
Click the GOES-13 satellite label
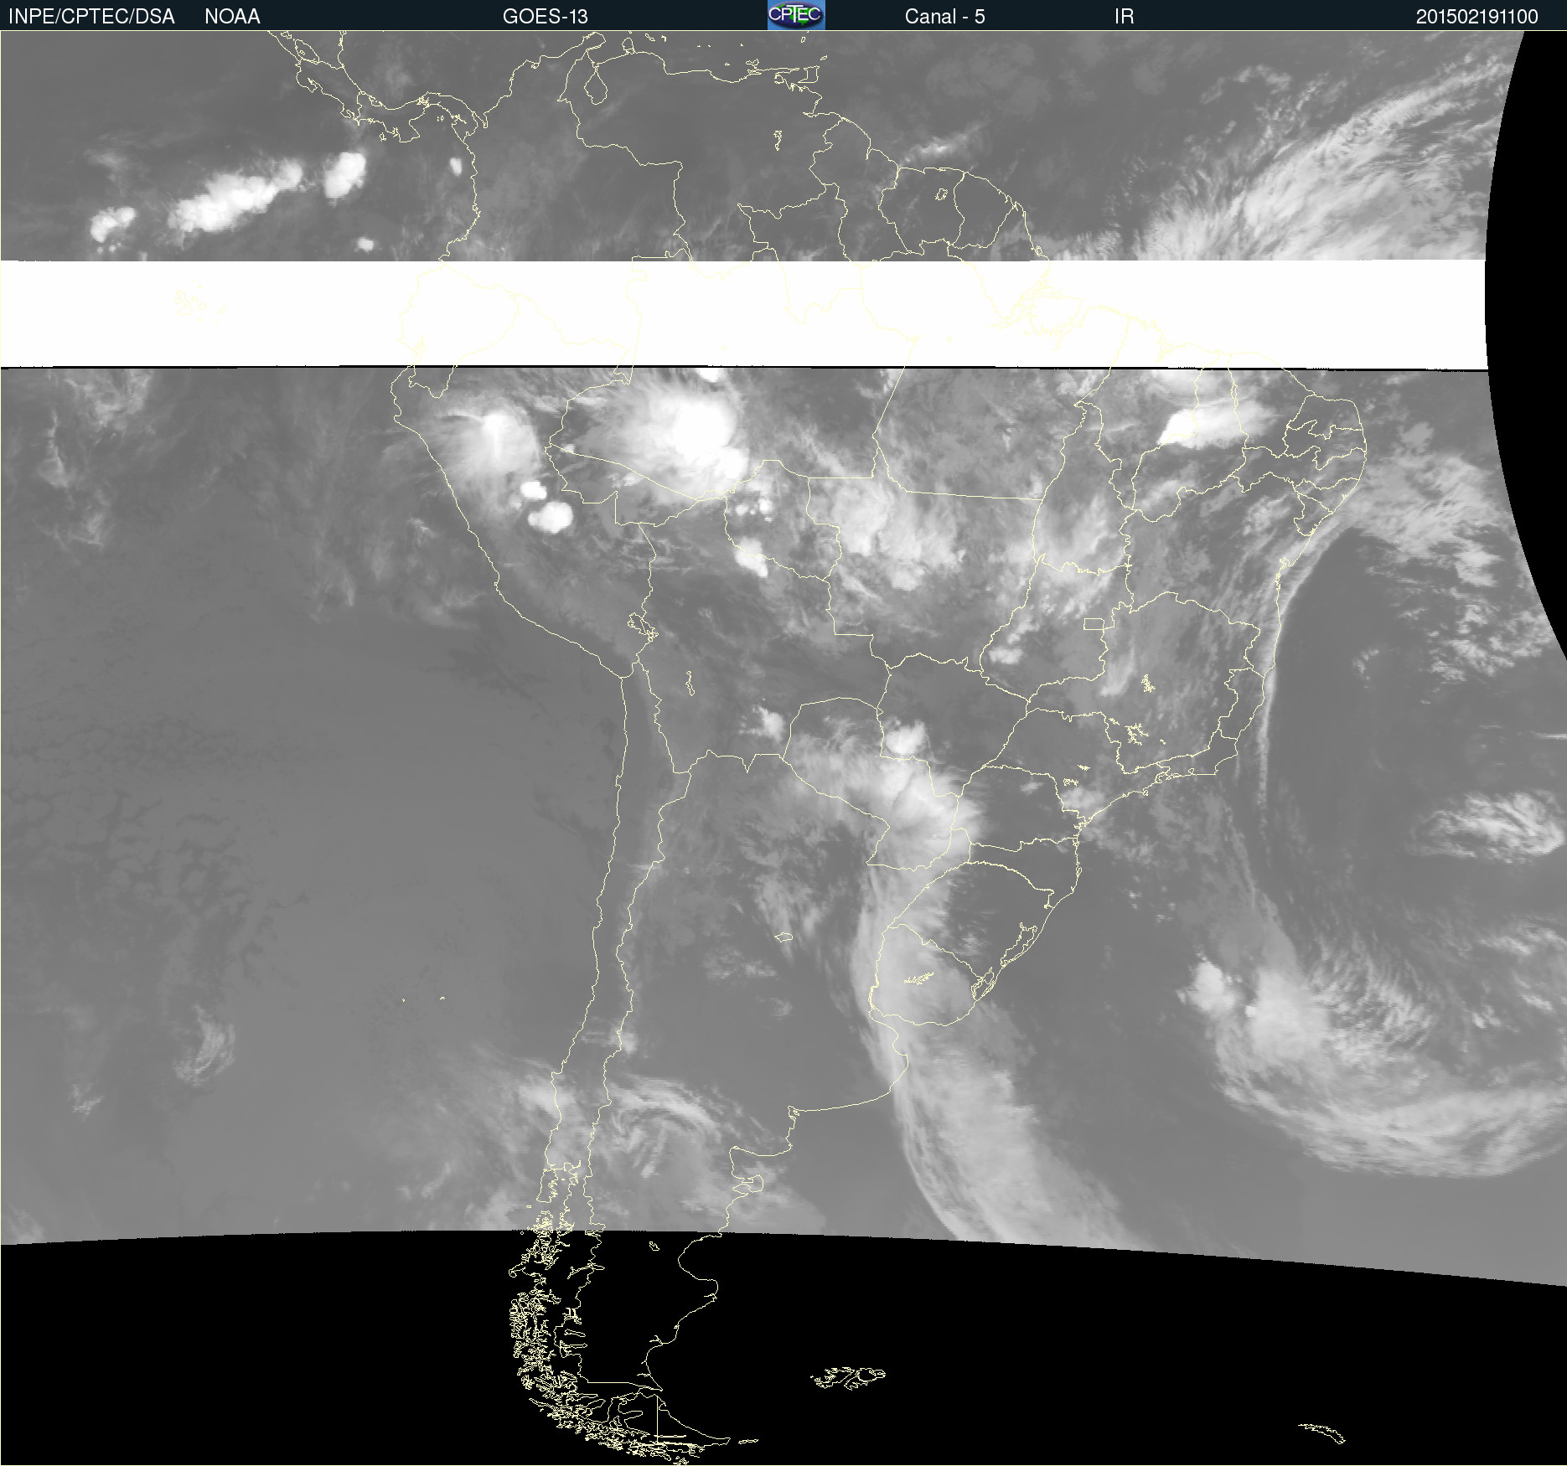546,17
